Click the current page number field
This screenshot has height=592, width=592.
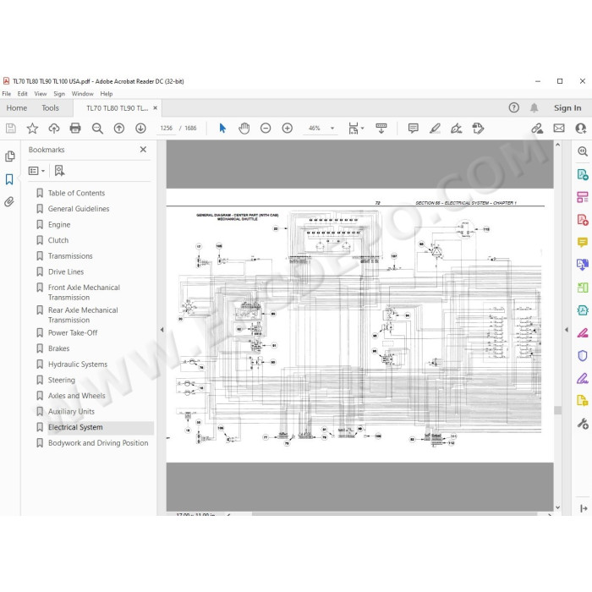click(x=166, y=129)
